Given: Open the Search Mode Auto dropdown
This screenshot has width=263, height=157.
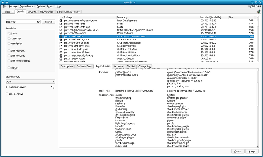Looking at the screenshot, I should [30, 81].
